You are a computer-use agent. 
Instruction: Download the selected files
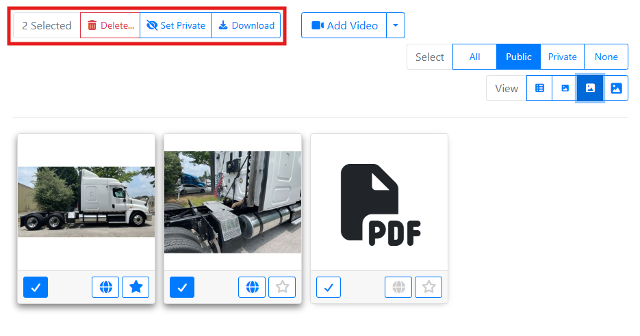(246, 25)
